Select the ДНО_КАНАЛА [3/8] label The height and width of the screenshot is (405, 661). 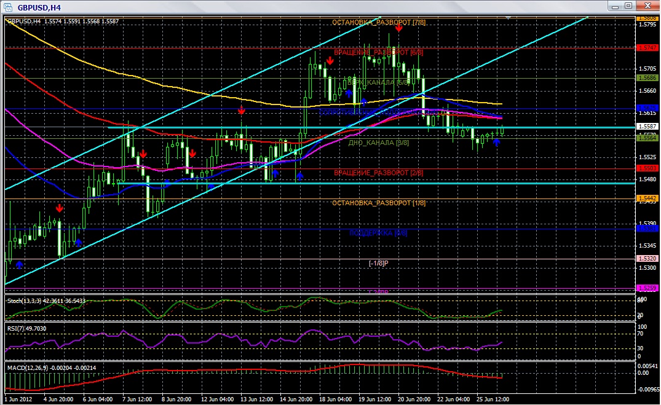click(x=379, y=143)
